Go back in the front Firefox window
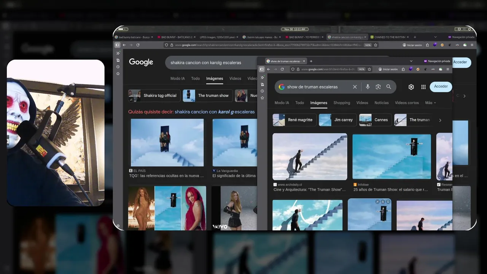The image size is (487, 274). (x=269, y=69)
